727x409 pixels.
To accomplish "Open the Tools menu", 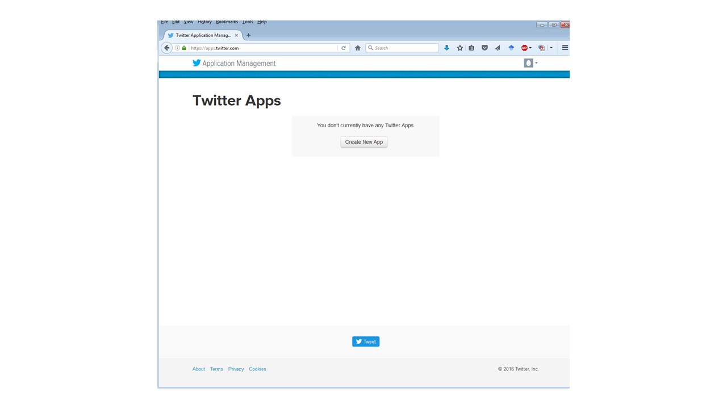I will click(x=248, y=22).
